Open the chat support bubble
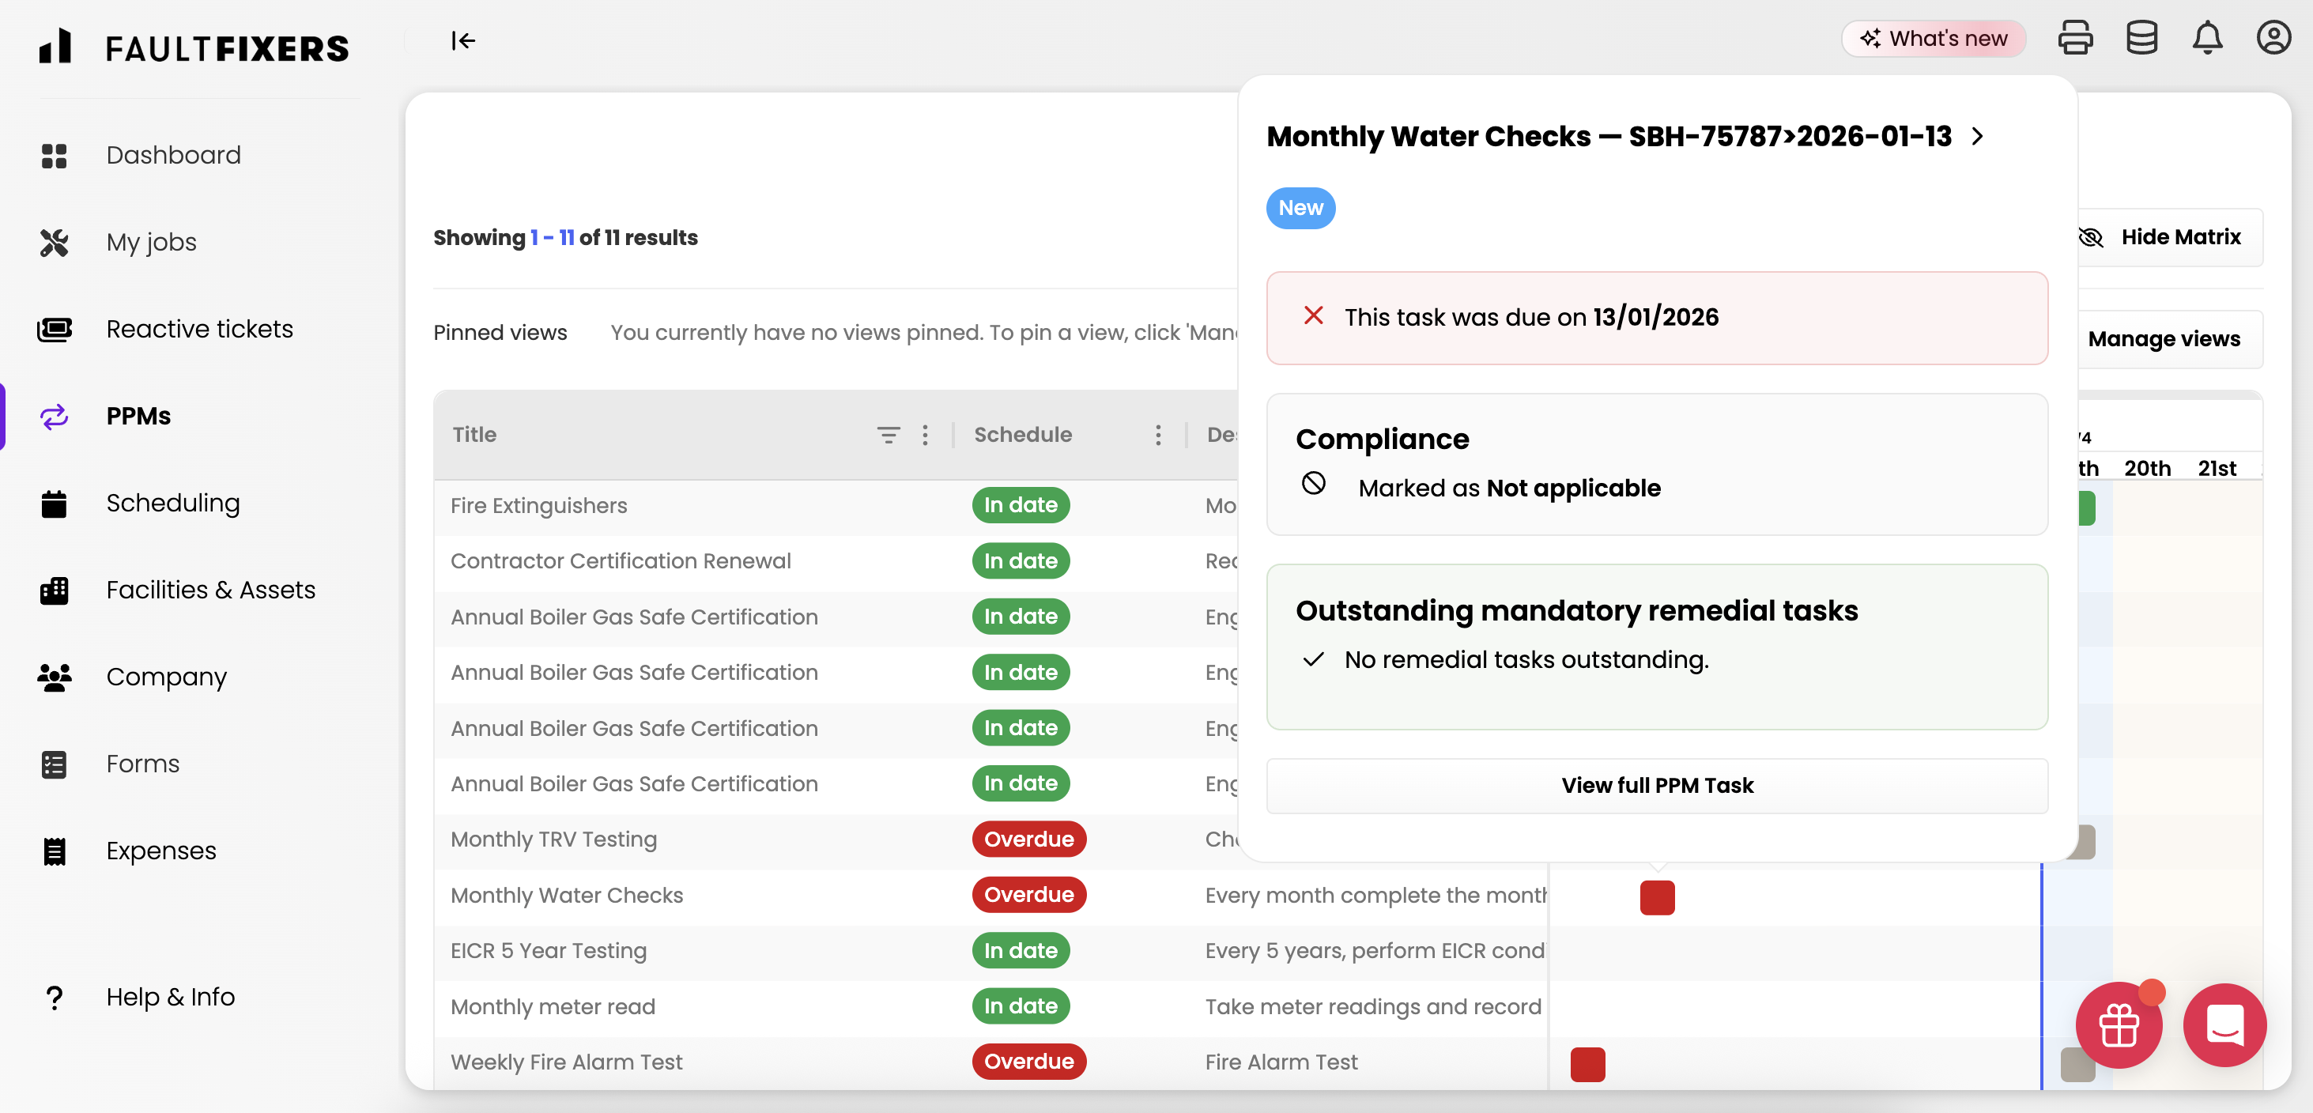This screenshot has width=2313, height=1113. [x=2224, y=1025]
